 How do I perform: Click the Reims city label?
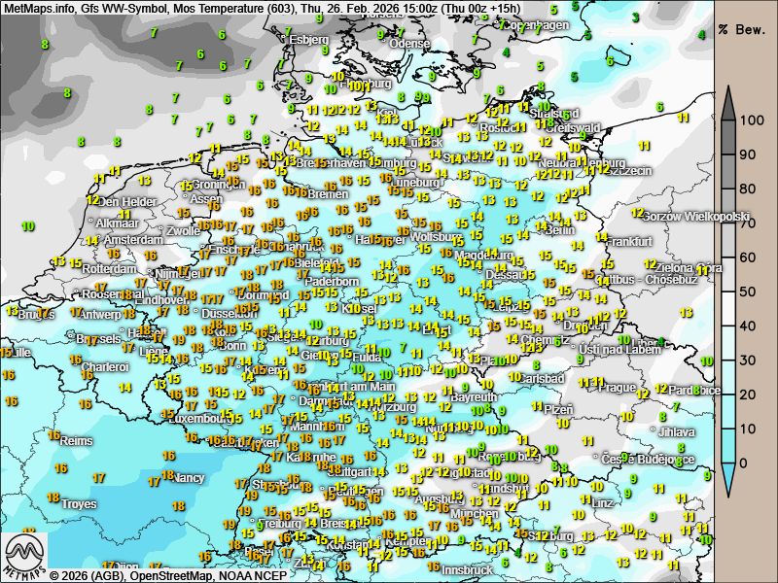76,440
